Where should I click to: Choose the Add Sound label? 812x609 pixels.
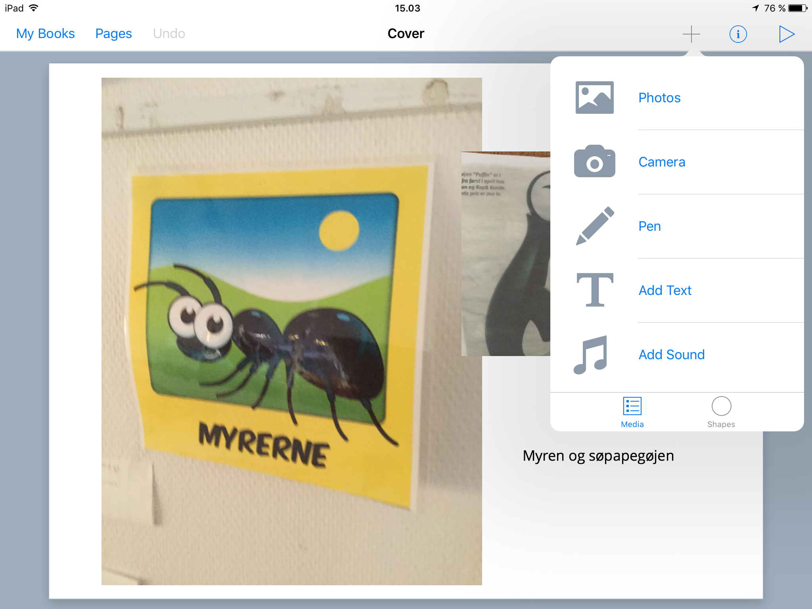click(671, 354)
